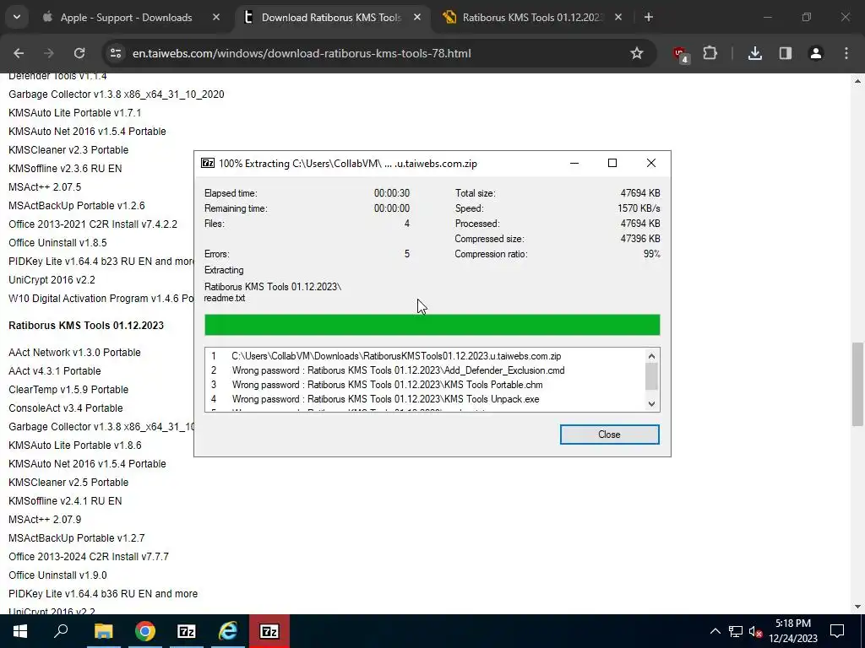Click the page vertical scrollbar thumb
Viewport: 865px width, 648px height.
[857, 384]
